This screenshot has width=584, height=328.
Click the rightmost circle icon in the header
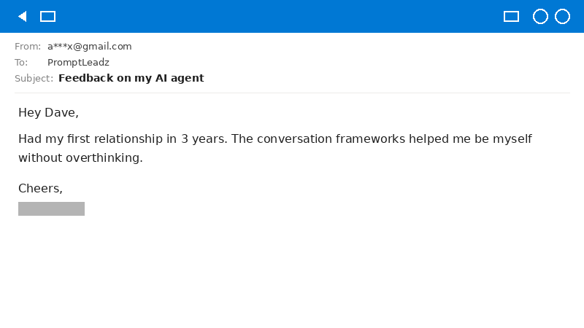tap(562, 16)
